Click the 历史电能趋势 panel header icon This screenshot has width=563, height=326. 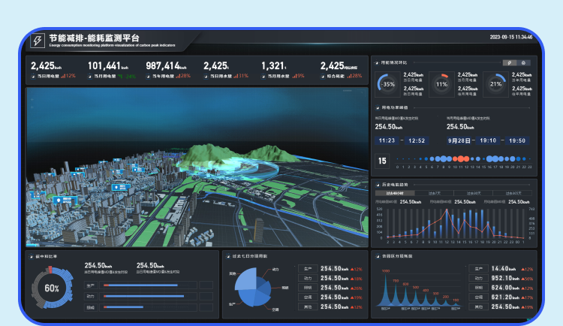click(x=377, y=184)
